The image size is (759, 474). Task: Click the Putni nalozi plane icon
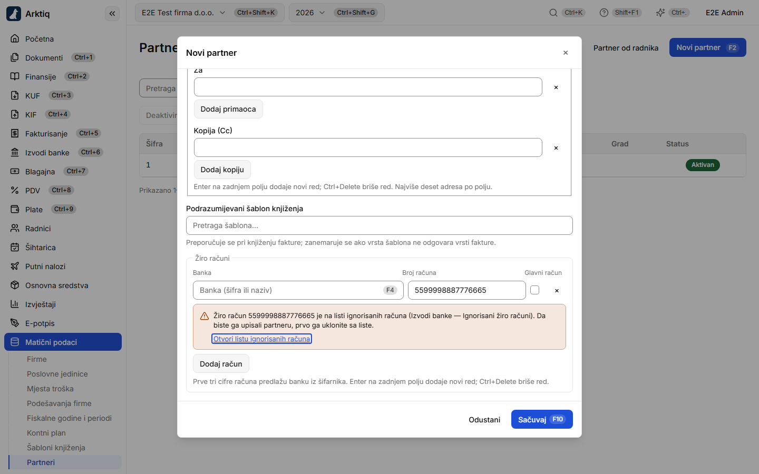(x=15, y=266)
